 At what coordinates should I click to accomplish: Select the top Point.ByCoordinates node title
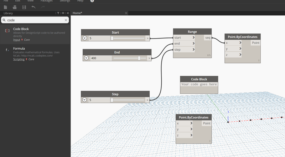[243, 37]
